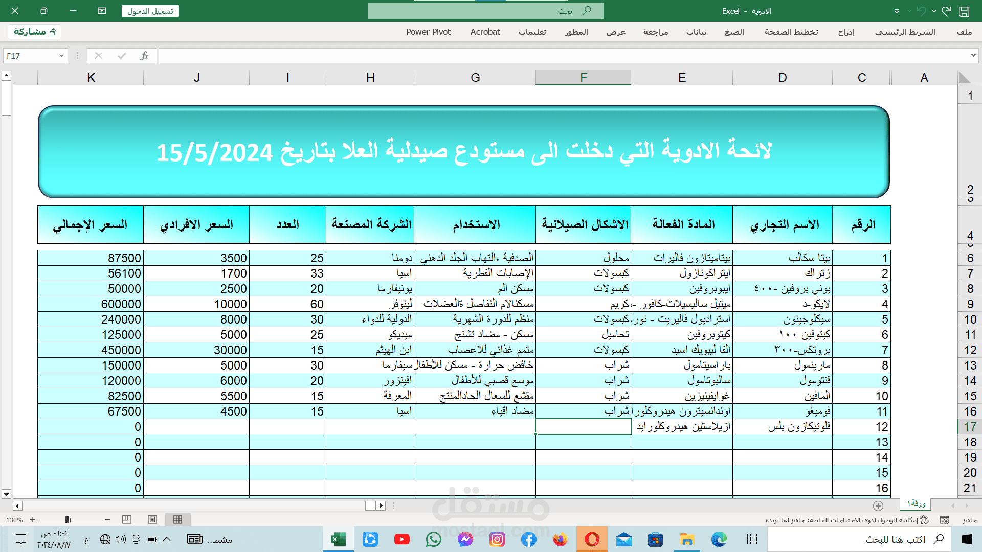
Task: Click the Select All corner triangle
Action: 965,78
